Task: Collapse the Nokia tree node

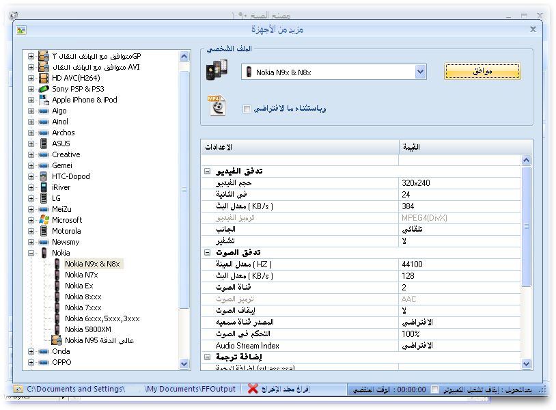Action: pyautogui.click(x=31, y=253)
